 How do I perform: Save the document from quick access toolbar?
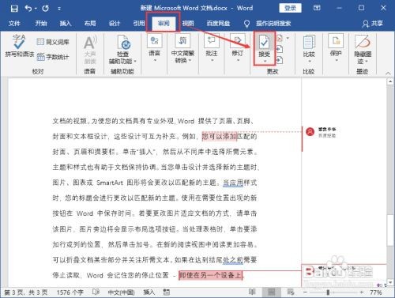(x=14, y=9)
